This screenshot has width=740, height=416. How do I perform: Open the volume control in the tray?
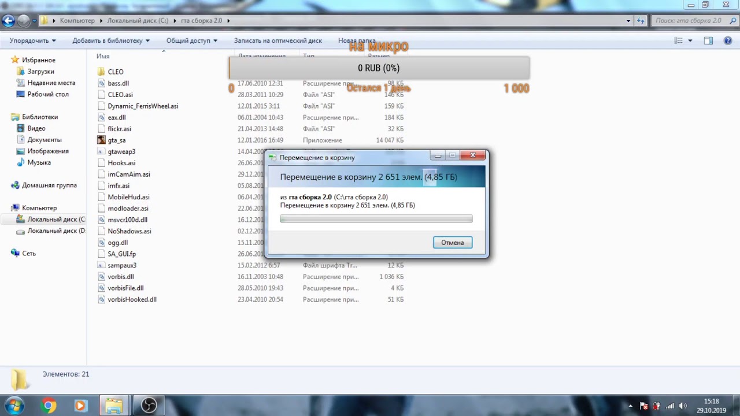click(683, 406)
